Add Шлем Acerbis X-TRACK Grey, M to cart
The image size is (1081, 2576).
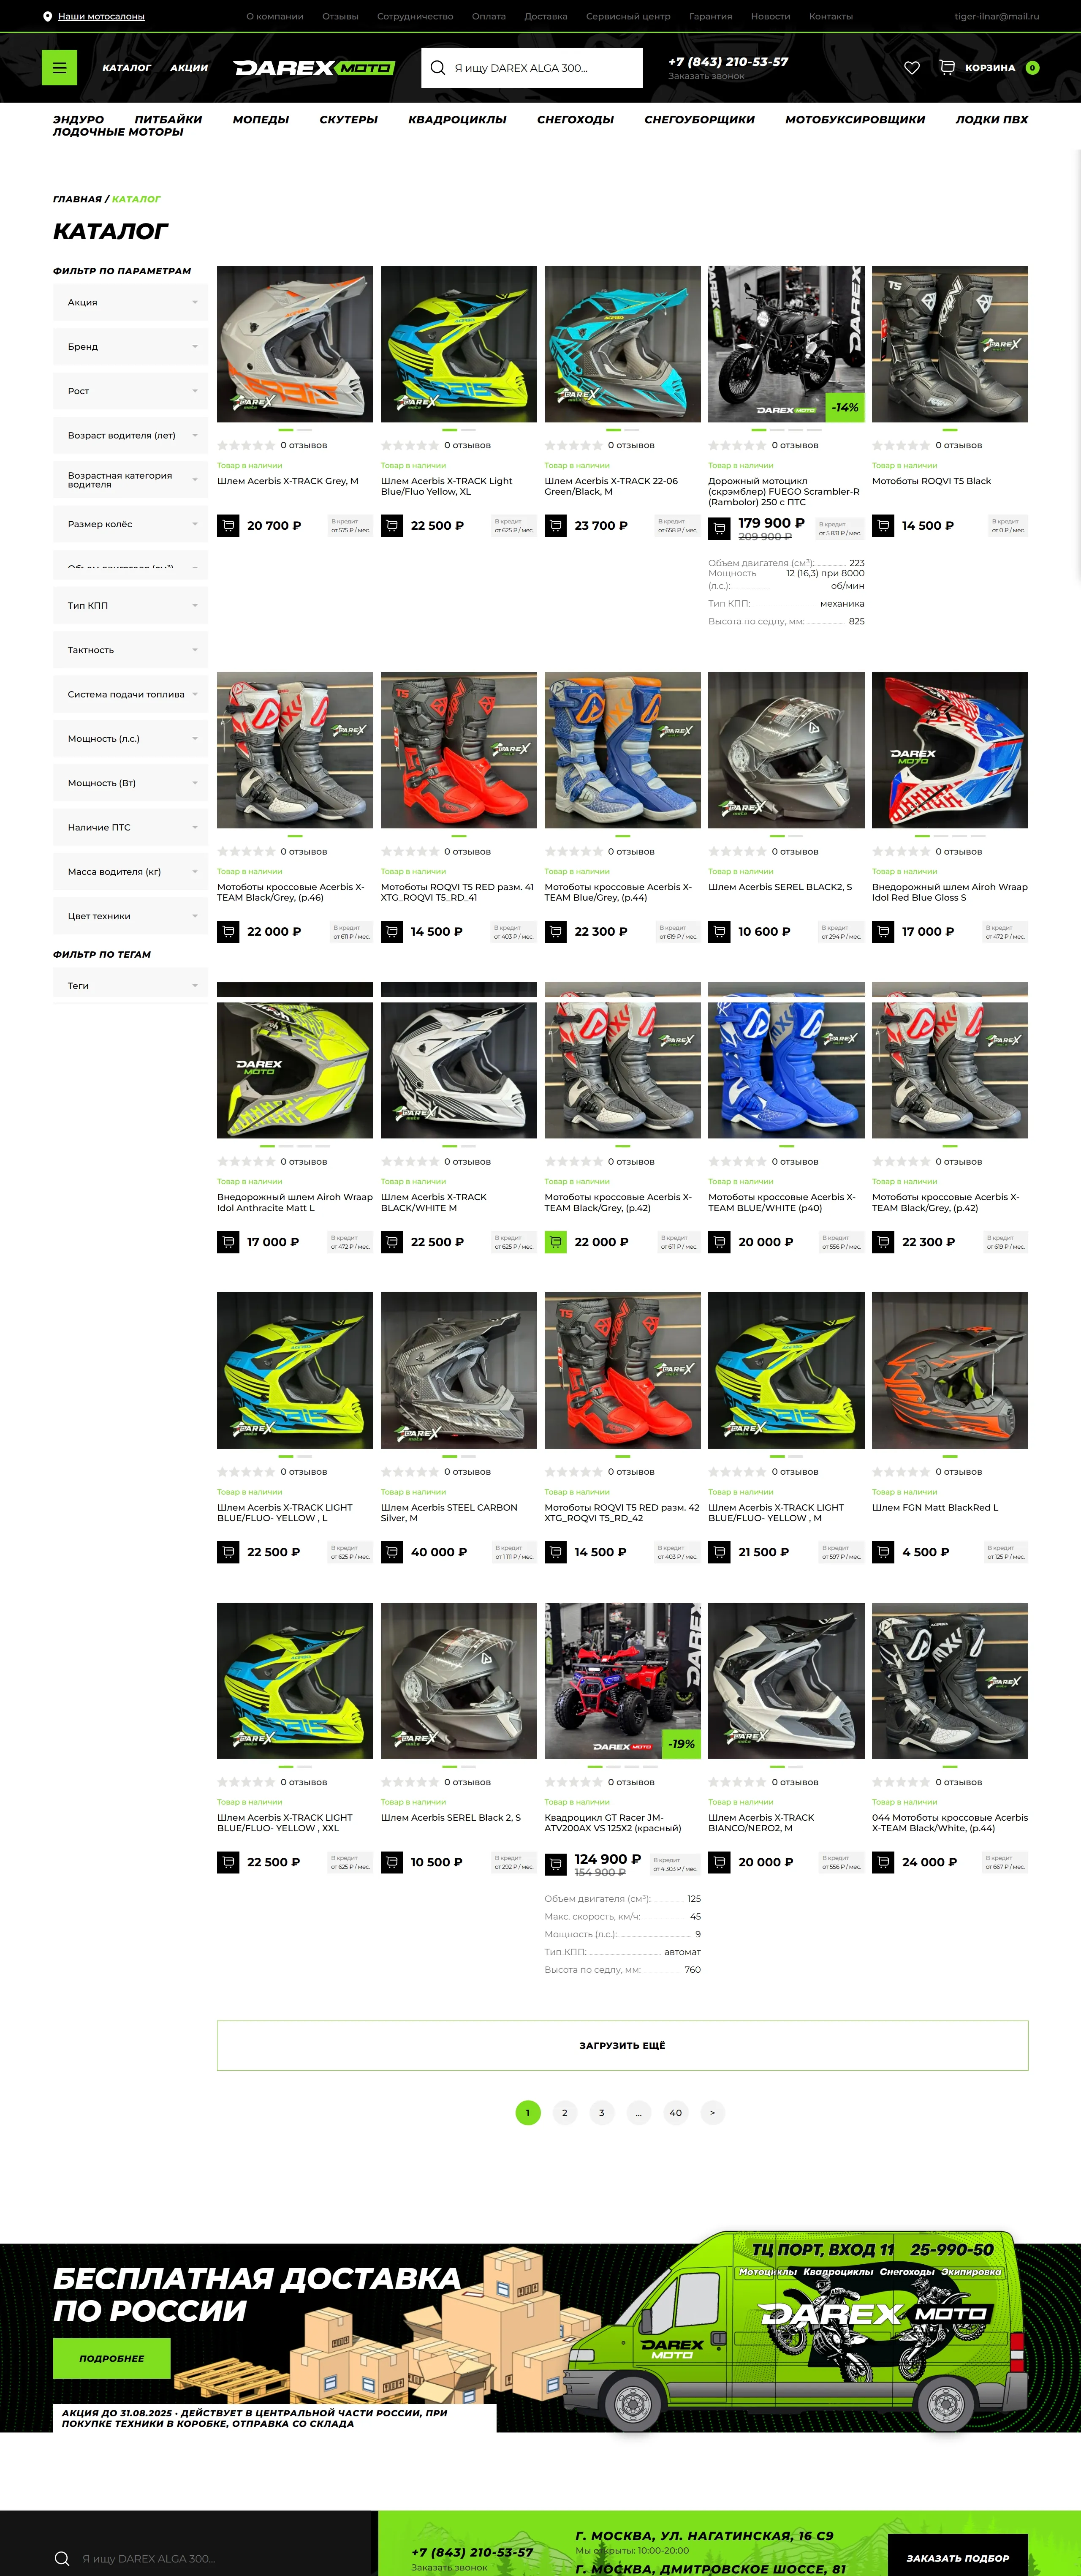point(228,526)
